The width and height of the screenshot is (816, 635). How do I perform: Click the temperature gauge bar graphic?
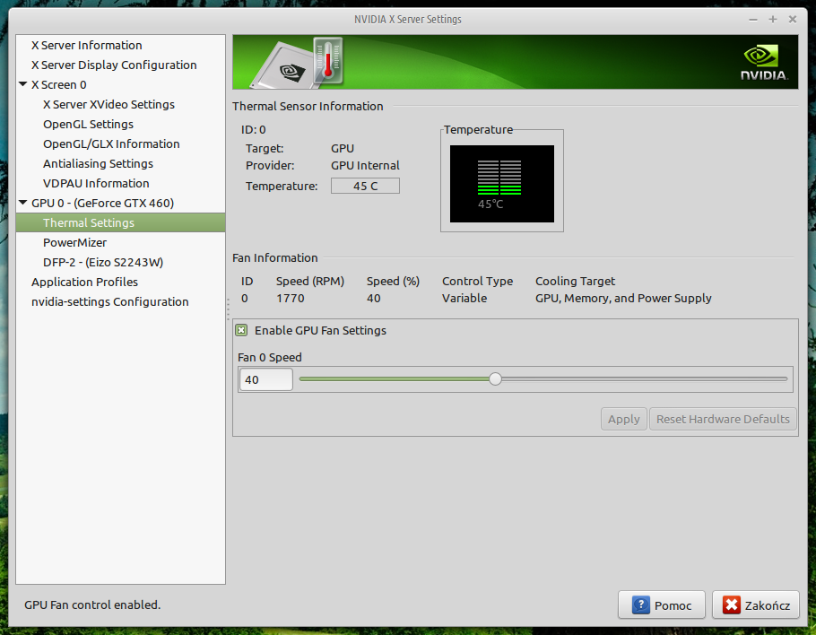(x=499, y=178)
